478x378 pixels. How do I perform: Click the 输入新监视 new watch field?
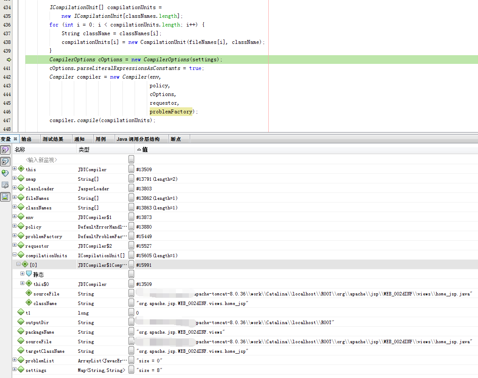pyautogui.click(x=41, y=160)
